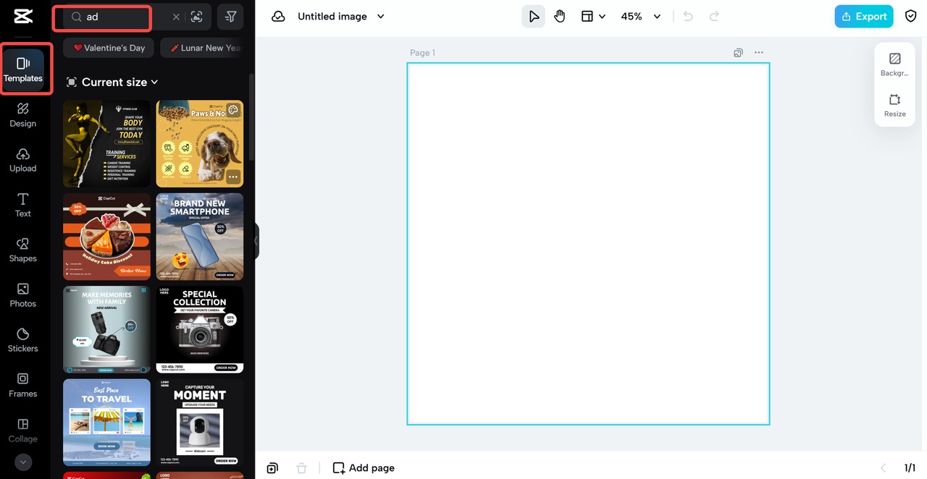
Task: Open the Frames sidebar panel
Action: (23, 385)
